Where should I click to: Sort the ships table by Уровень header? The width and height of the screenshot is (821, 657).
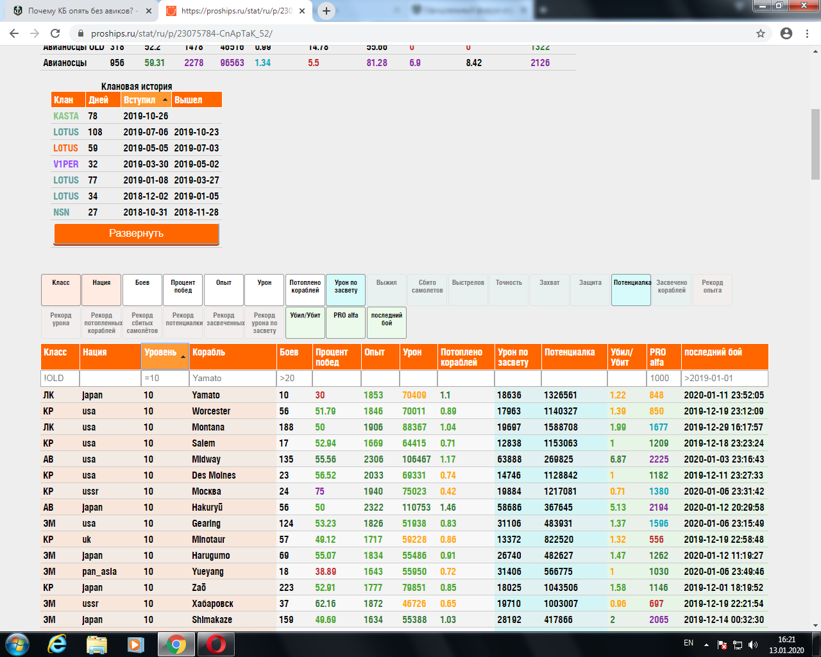point(165,357)
